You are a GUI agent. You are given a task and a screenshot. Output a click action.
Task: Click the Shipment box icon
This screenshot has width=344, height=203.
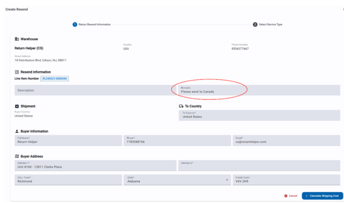(17, 107)
